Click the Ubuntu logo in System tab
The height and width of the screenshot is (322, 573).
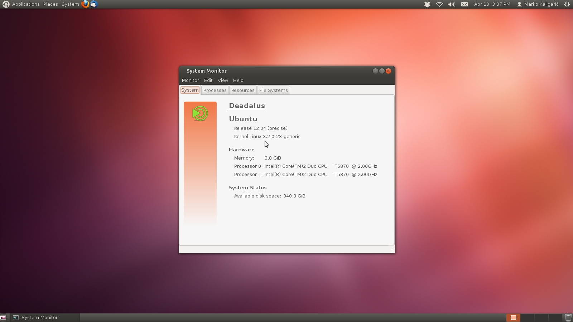click(200, 114)
